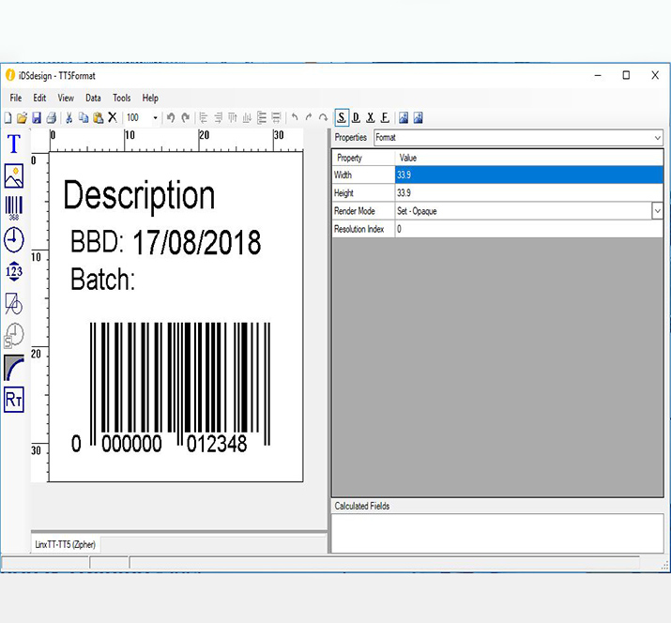671x623 pixels.
Task: Open the File menu
Action: [x=16, y=98]
